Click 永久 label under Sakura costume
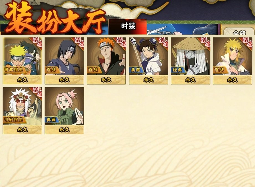 pyautogui.click(x=64, y=130)
